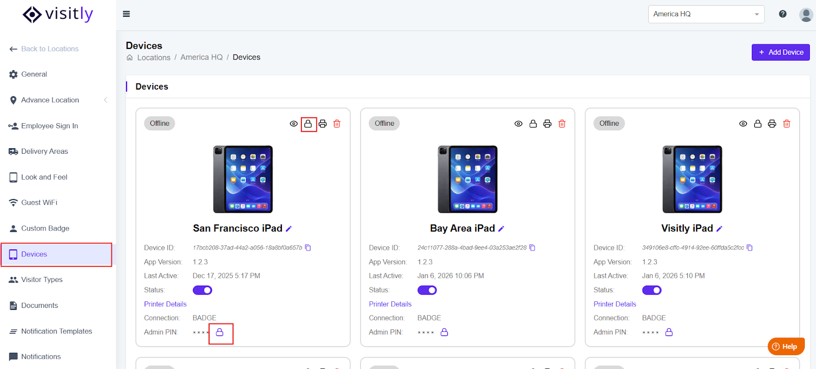
Task: Click the Add Device button
Action: (x=780, y=52)
